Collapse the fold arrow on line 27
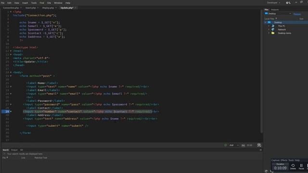Screen dimensions: 308x173 point(11,104)
